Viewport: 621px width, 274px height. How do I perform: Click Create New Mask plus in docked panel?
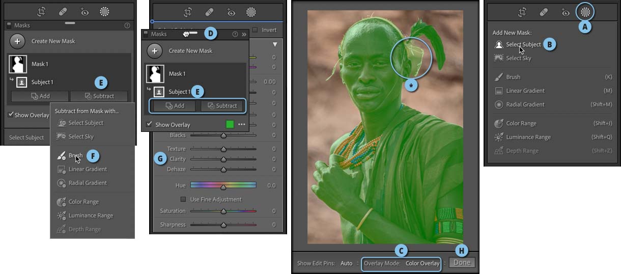pos(17,41)
